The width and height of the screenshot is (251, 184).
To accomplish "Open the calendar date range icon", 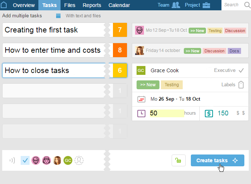I will pyautogui.click(x=141, y=99).
